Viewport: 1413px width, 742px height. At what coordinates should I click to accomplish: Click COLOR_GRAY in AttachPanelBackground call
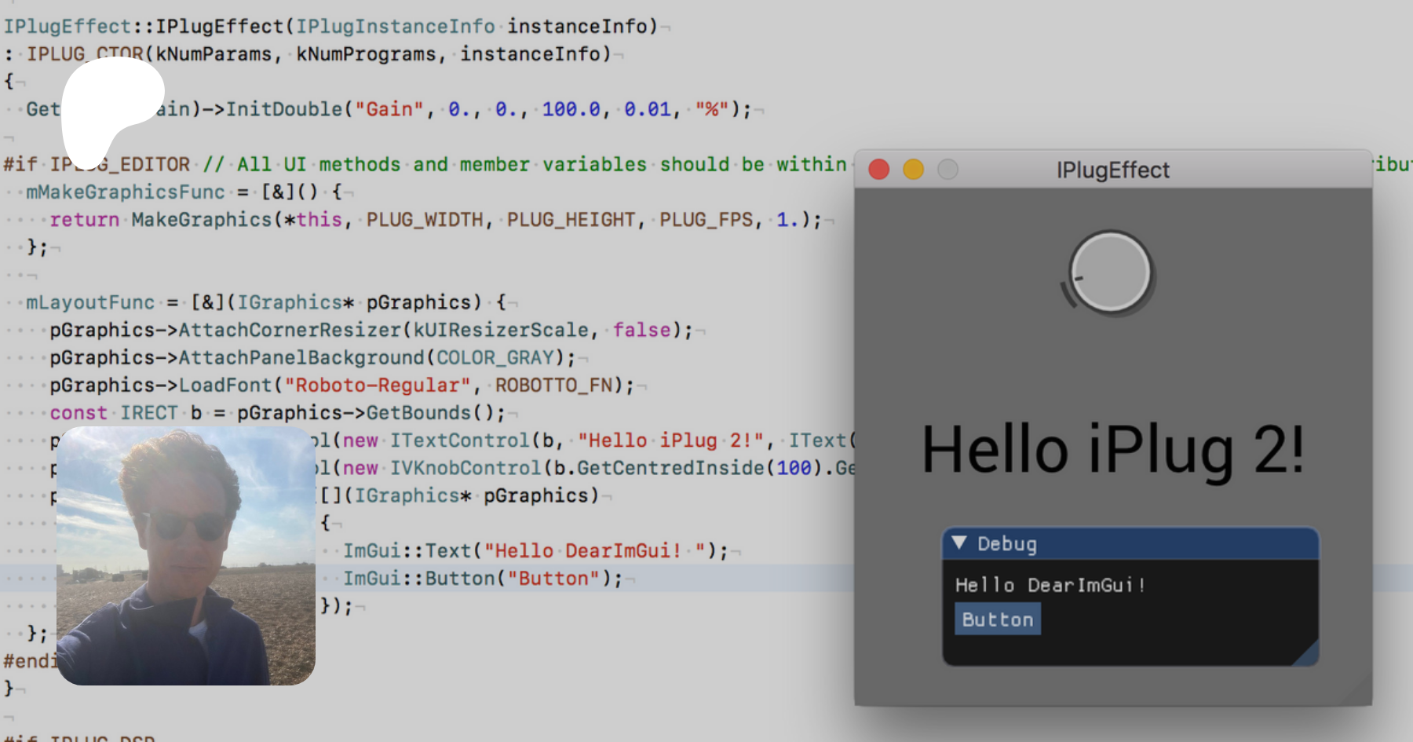click(495, 358)
